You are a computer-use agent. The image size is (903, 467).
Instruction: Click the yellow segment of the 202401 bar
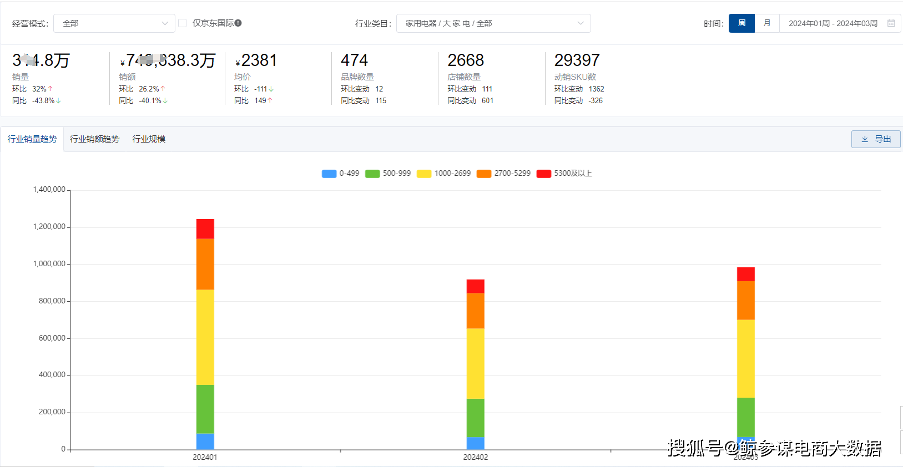click(x=205, y=337)
